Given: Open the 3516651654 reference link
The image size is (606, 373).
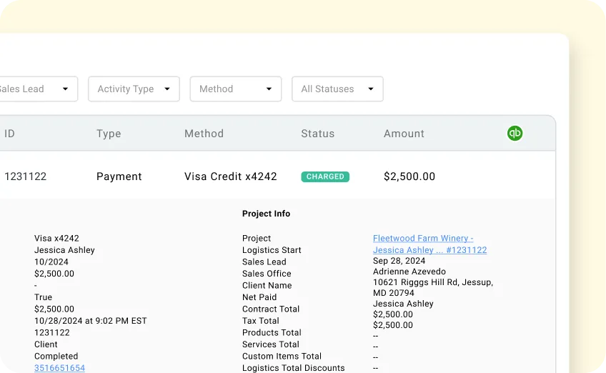Looking at the screenshot, I should tap(59, 368).
